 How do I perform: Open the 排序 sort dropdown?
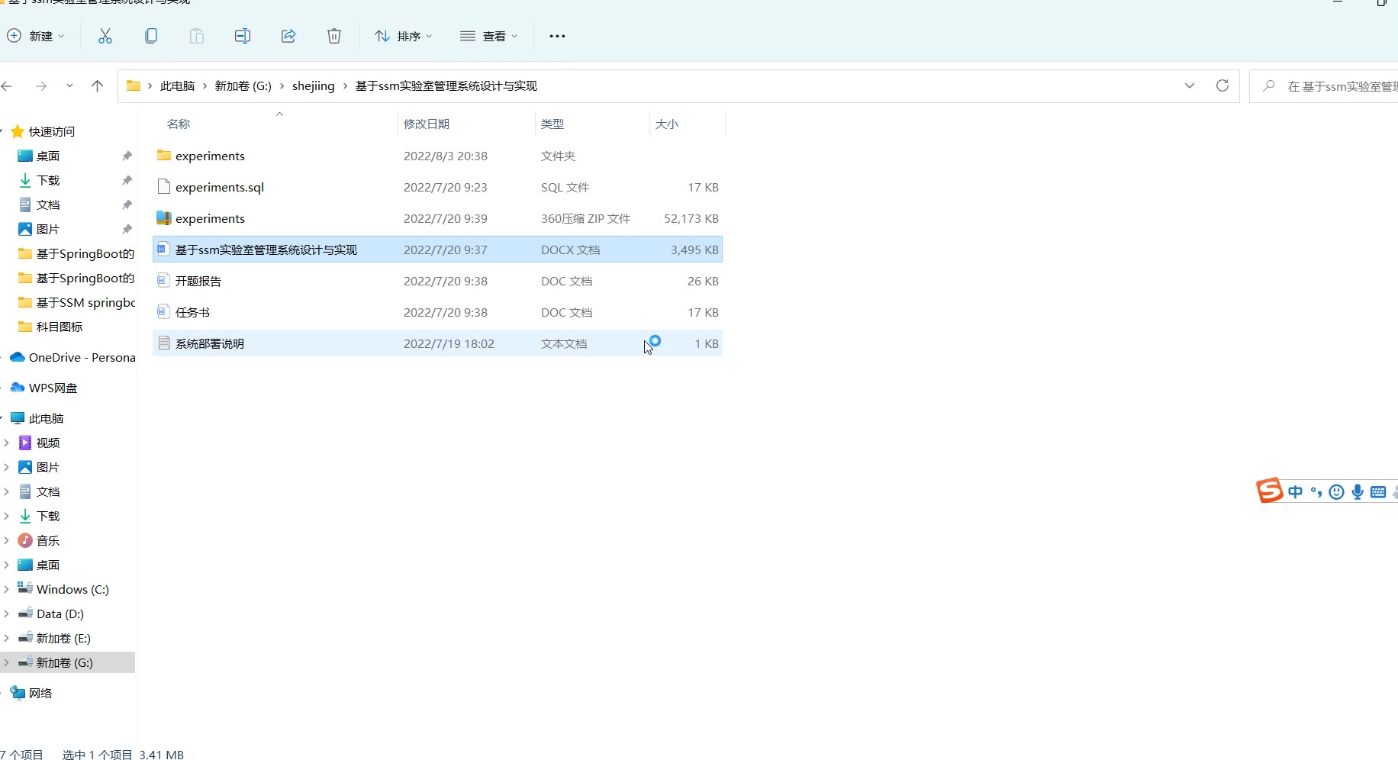[403, 36]
